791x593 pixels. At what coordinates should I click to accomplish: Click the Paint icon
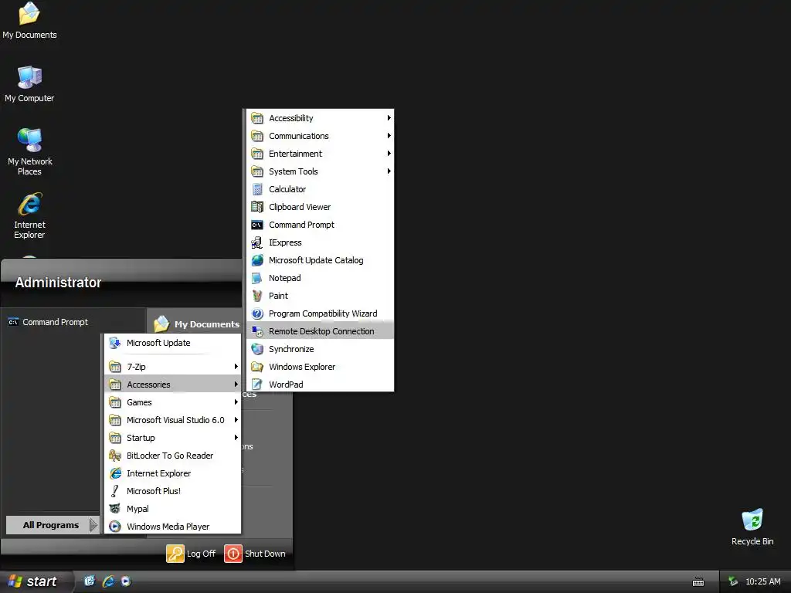coord(257,296)
